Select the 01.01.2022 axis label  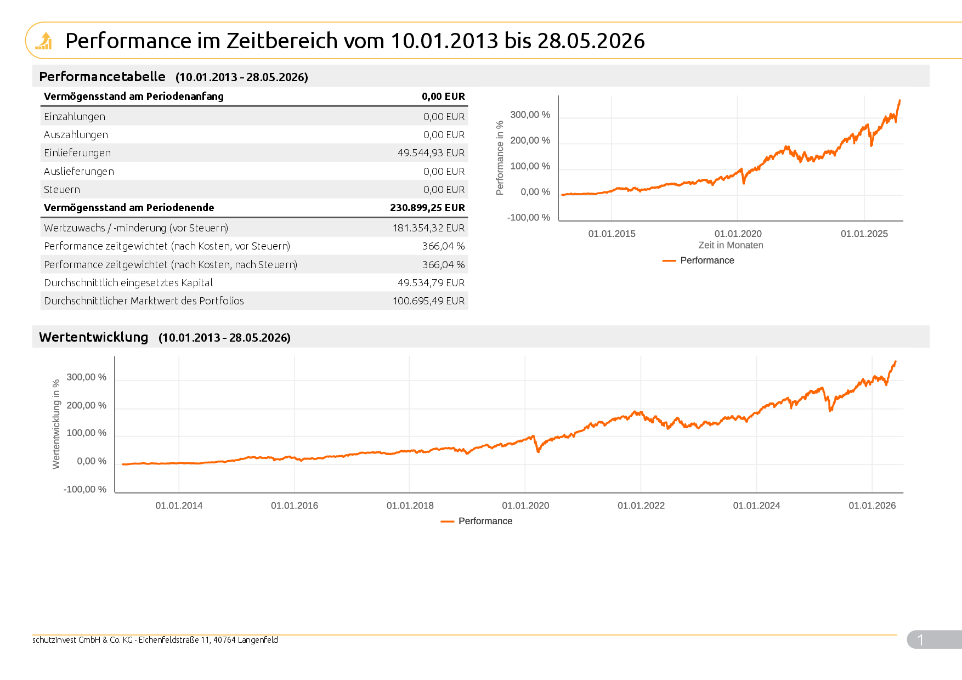tap(641, 506)
